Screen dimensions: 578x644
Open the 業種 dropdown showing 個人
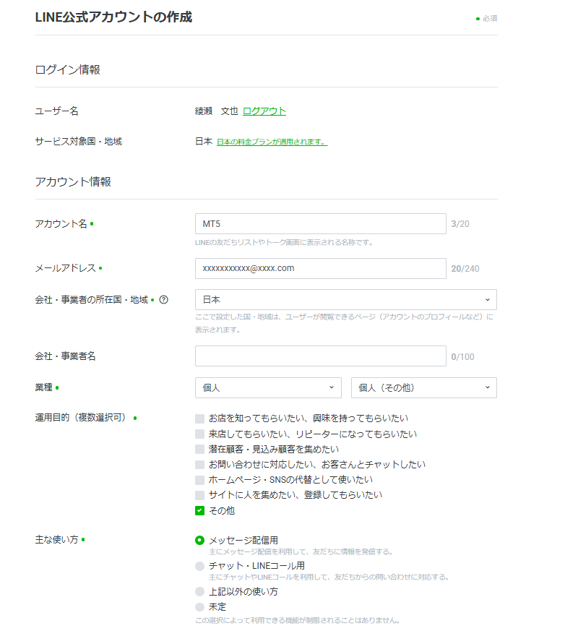click(268, 387)
